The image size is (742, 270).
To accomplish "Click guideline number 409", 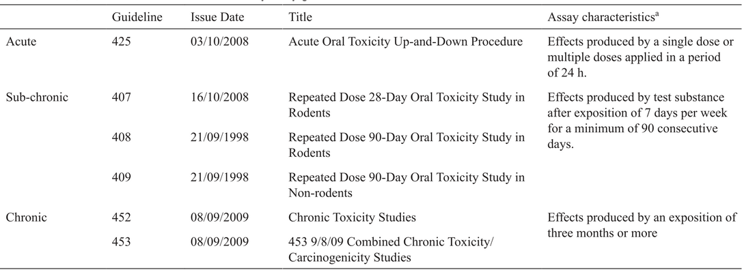I will tap(121, 177).
